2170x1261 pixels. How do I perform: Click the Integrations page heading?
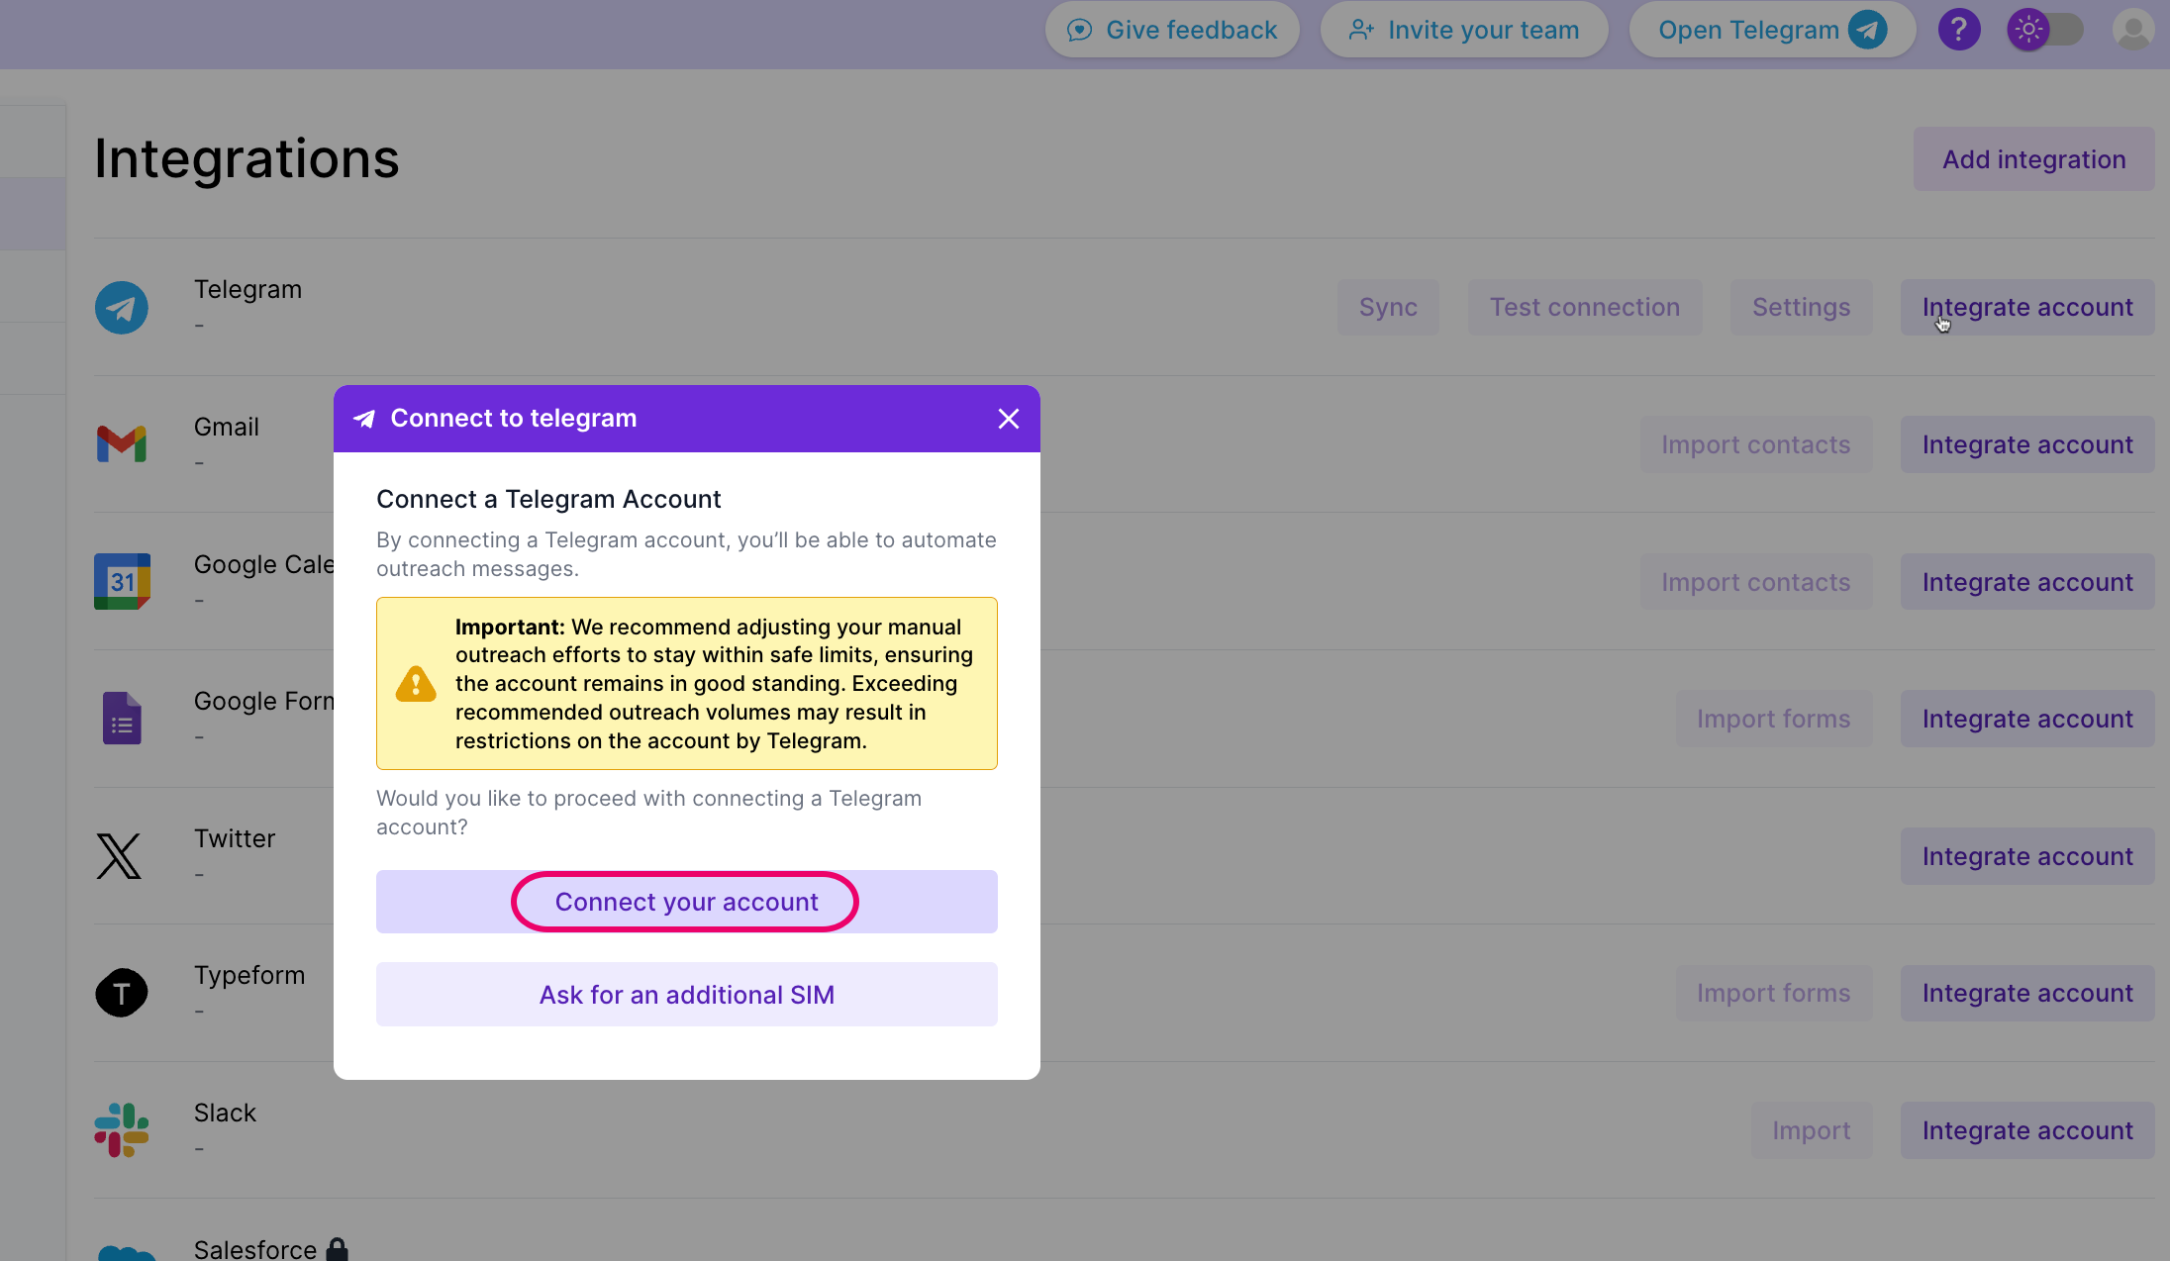click(247, 158)
